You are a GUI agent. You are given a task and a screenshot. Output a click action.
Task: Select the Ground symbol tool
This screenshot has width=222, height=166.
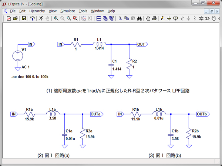pyautogui.click(x=169, y=18)
